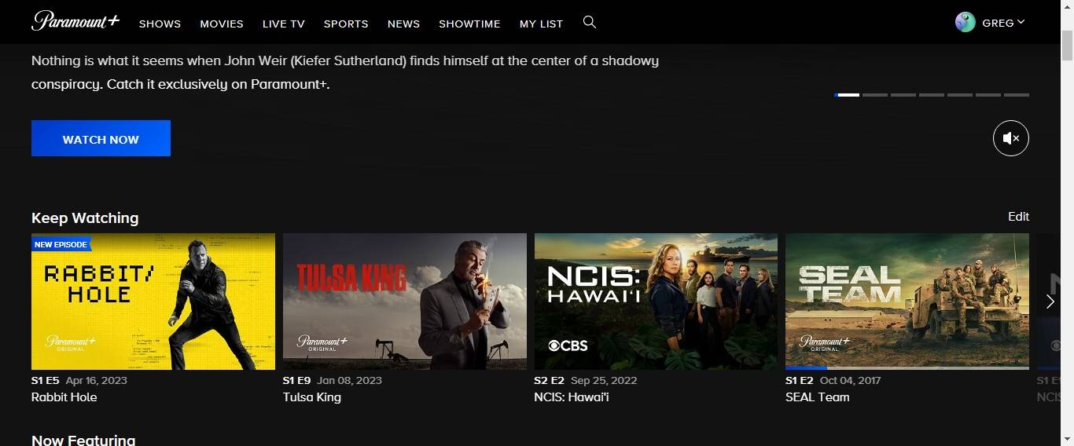The image size is (1074, 446).
Task: Open the SHOWS menu
Action: point(160,24)
